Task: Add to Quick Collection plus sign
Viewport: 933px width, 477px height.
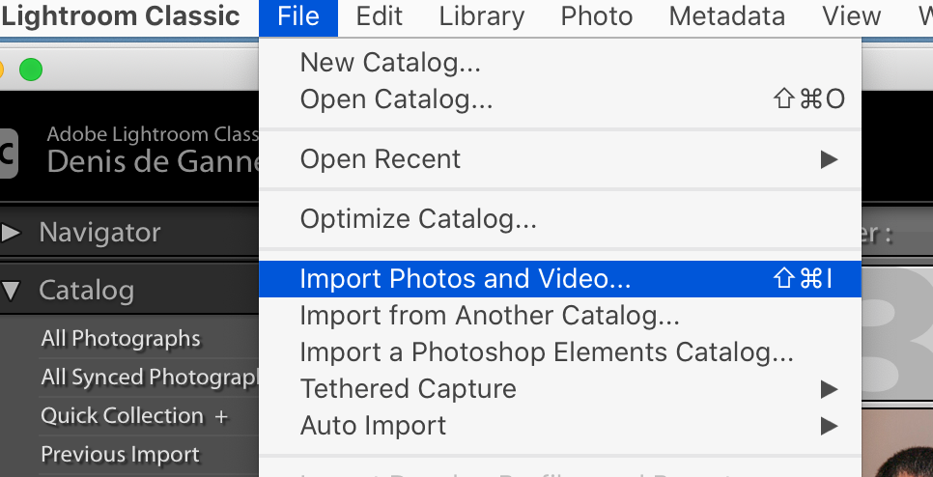Action: point(221,416)
